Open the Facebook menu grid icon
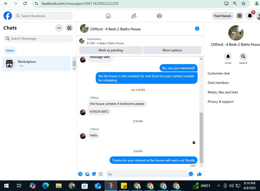The image size is (260, 191). tap(240, 16)
